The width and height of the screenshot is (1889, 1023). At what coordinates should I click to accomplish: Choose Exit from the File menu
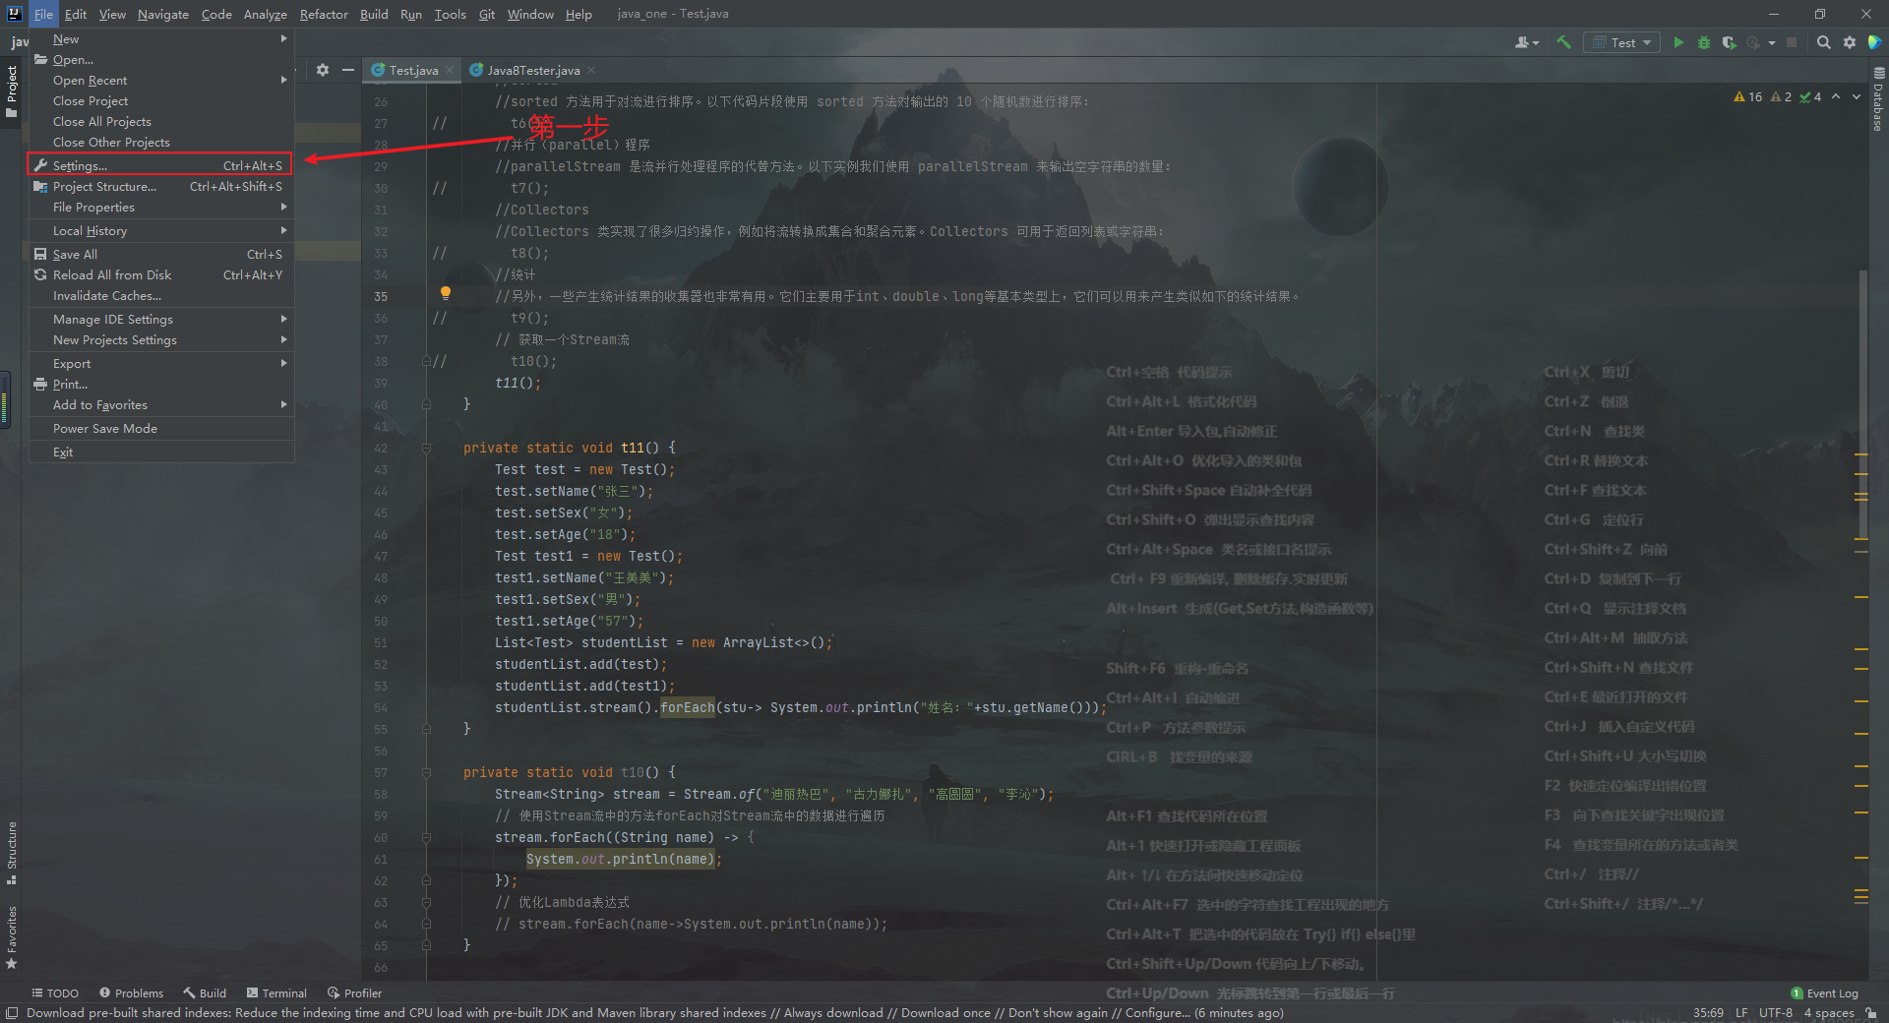click(x=160, y=452)
